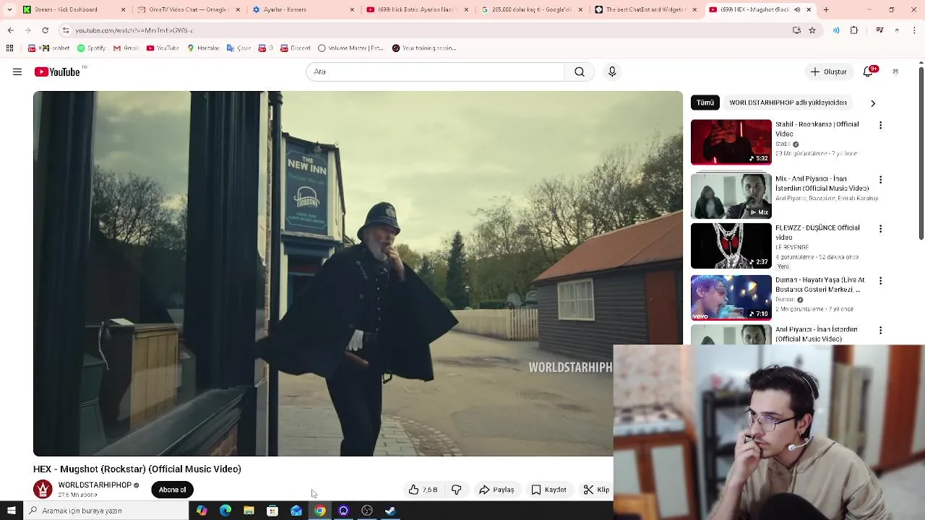925x520 pixels.
Task: Open YouTube notifications bell
Action: pos(869,71)
